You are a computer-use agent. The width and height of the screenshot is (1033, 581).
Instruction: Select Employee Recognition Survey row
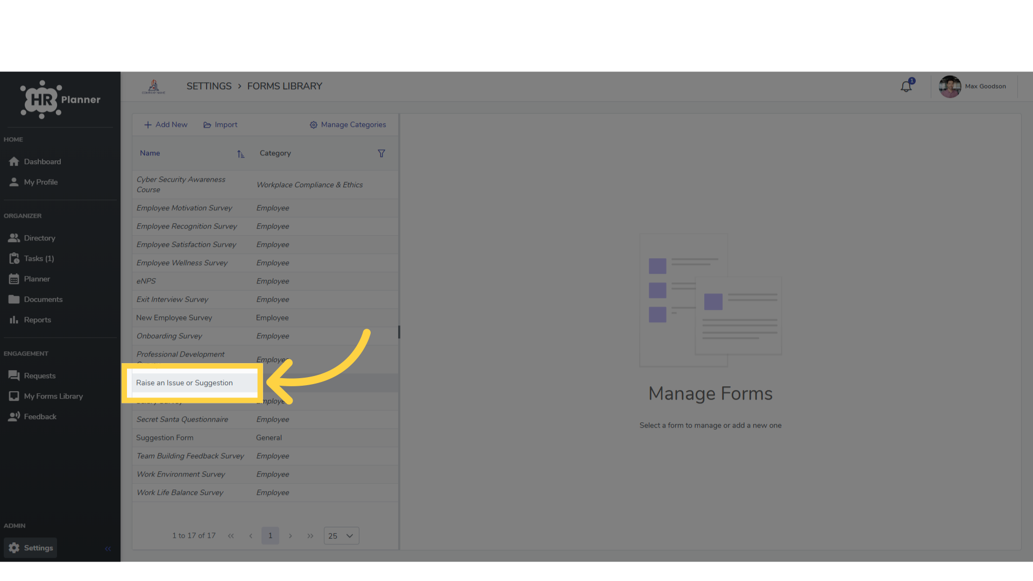click(x=265, y=226)
